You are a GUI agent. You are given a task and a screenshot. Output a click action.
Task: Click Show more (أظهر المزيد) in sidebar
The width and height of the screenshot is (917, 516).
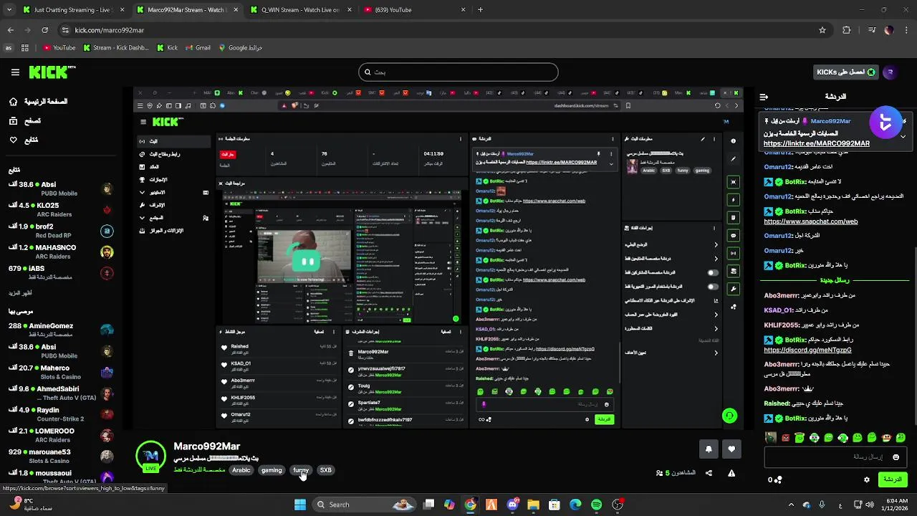coord(20,293)
